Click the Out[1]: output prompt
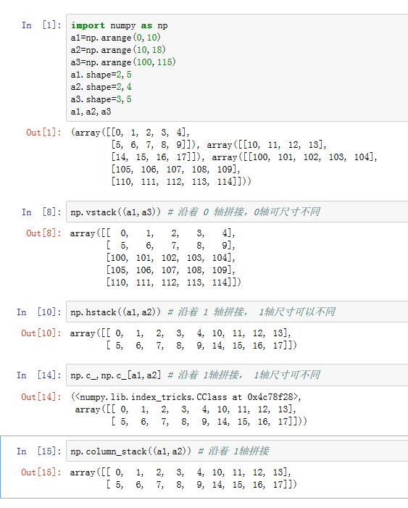This screenshot has height=508, width=408. click(x=43, y=132)
